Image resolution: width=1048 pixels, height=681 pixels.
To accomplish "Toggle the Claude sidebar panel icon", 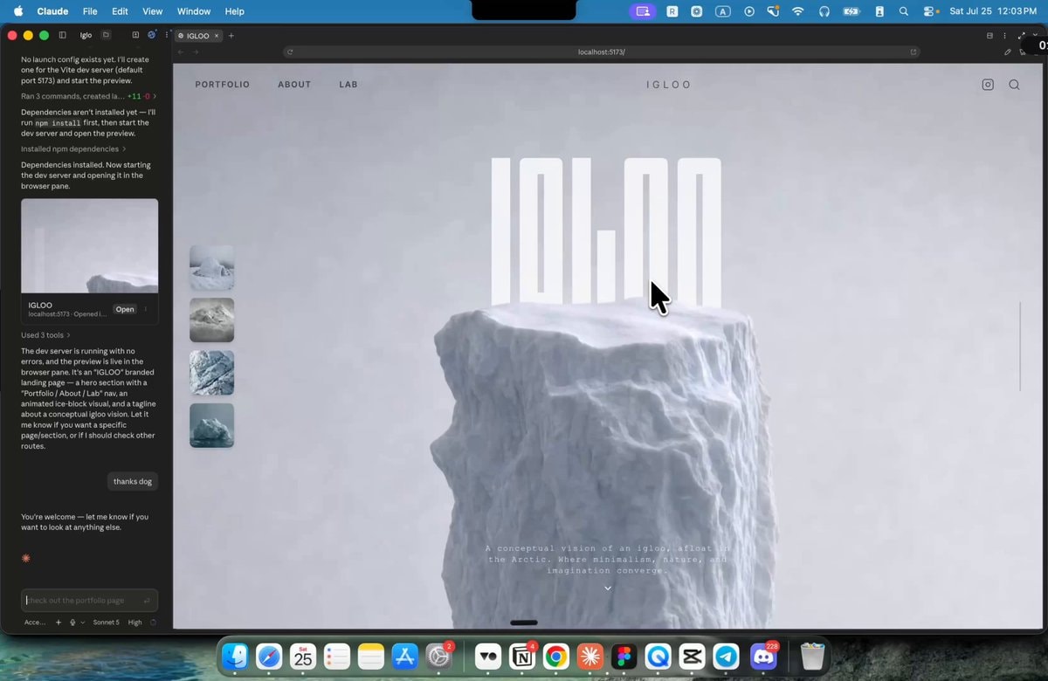I will [x=62, y=35].
